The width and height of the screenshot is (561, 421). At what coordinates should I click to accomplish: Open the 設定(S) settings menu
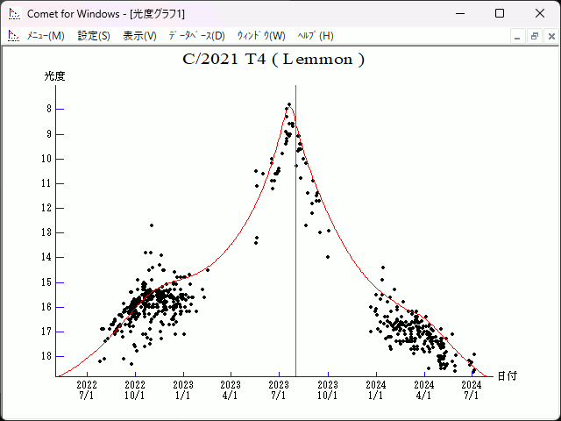94,36
